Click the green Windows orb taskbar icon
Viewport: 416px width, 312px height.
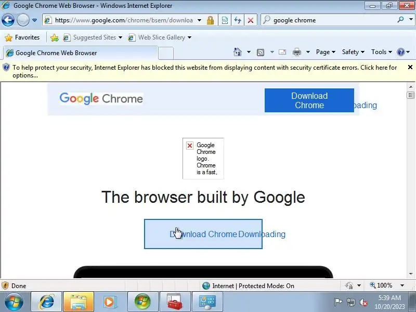click(142, 302)
